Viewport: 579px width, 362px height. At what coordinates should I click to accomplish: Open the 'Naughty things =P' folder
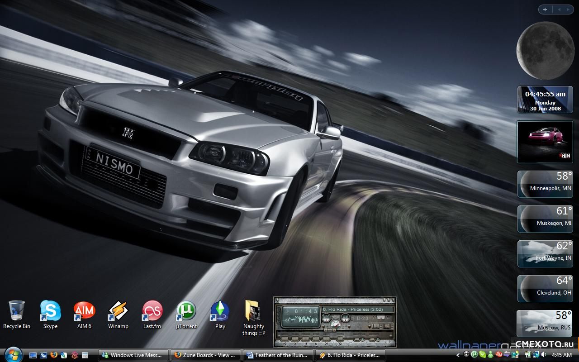coord(253,312)
